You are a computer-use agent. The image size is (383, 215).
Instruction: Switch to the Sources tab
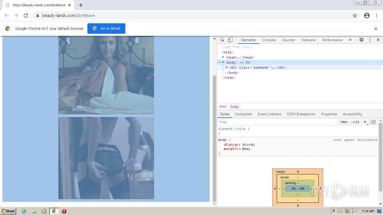(x=288, y=40)
